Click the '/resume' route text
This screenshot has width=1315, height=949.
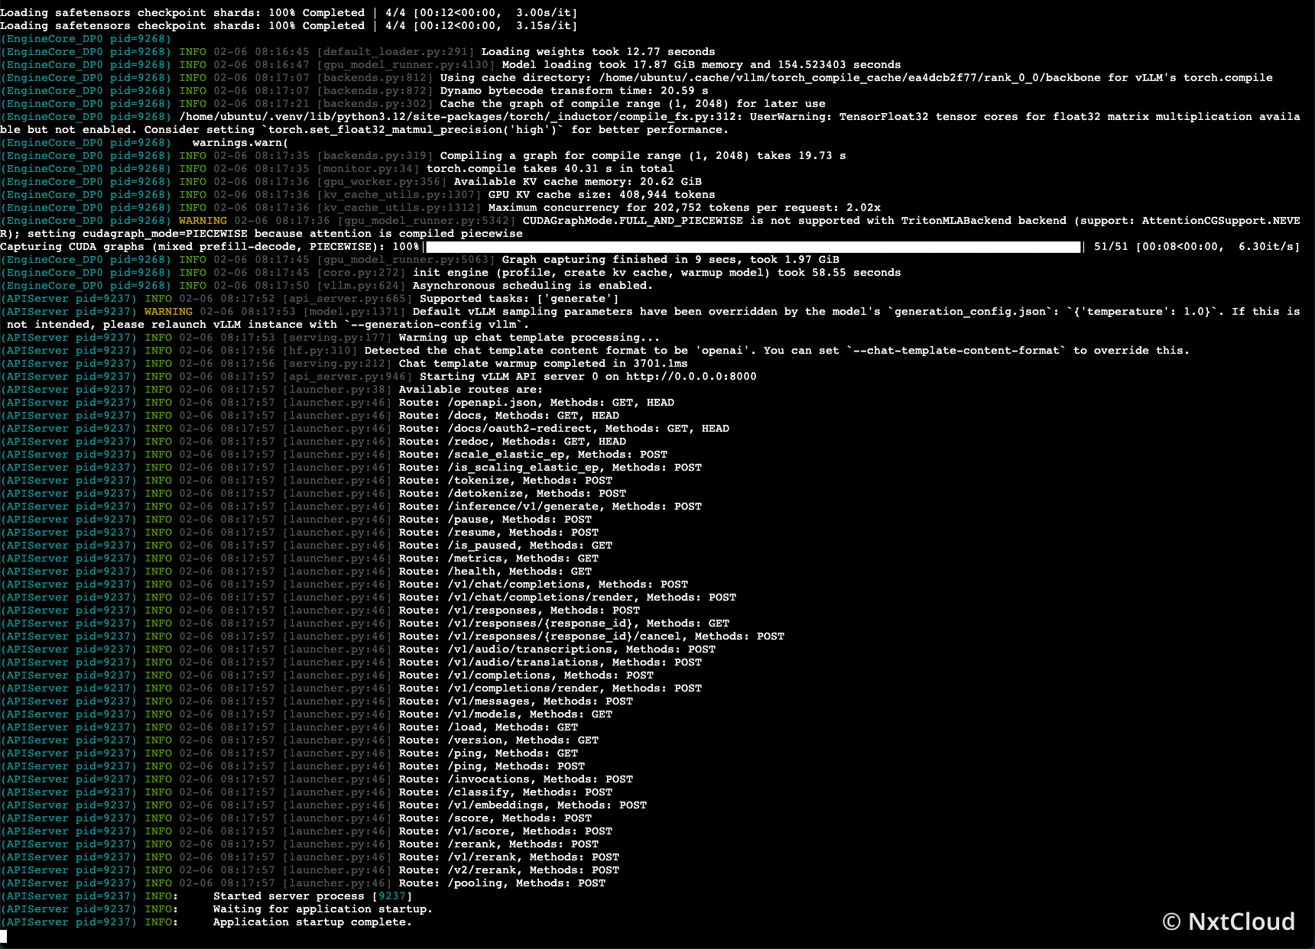pos(471,533)
